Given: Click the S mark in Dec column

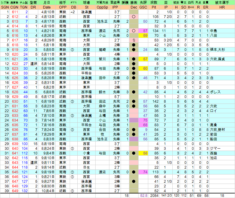Looking at the screenshot, I should [134, 40].
